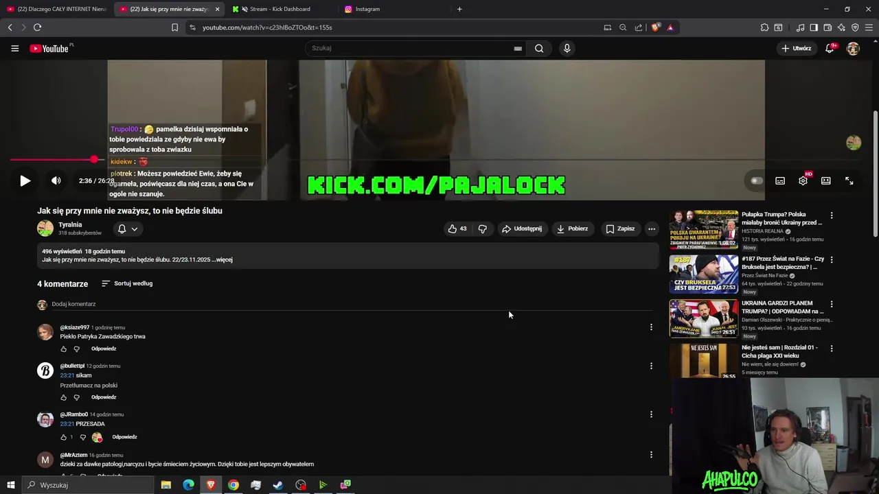Open the on-screen keyboard icon in search

click(x=518, y=49)
